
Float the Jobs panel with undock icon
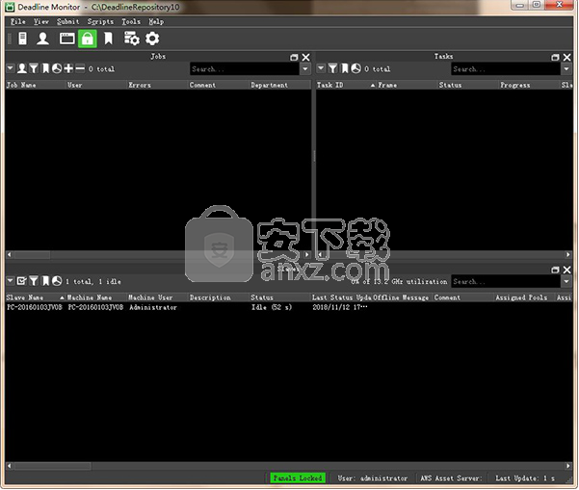click(294, 57)
